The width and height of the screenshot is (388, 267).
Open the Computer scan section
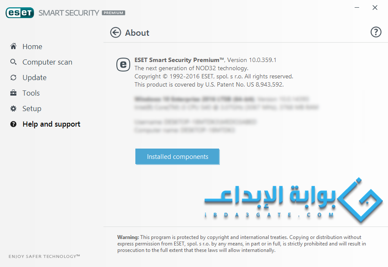click(47, 62)
